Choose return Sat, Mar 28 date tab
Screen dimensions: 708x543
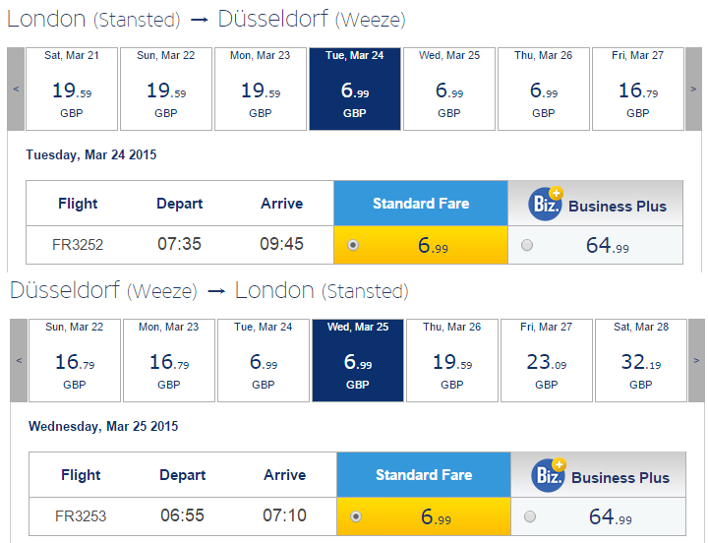(640, 360)
